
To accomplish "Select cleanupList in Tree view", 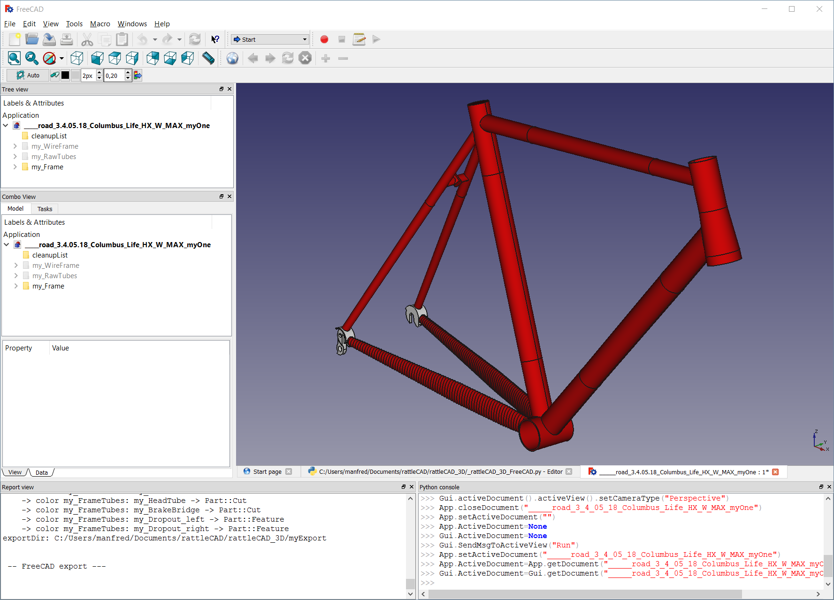I will (49, 136).
